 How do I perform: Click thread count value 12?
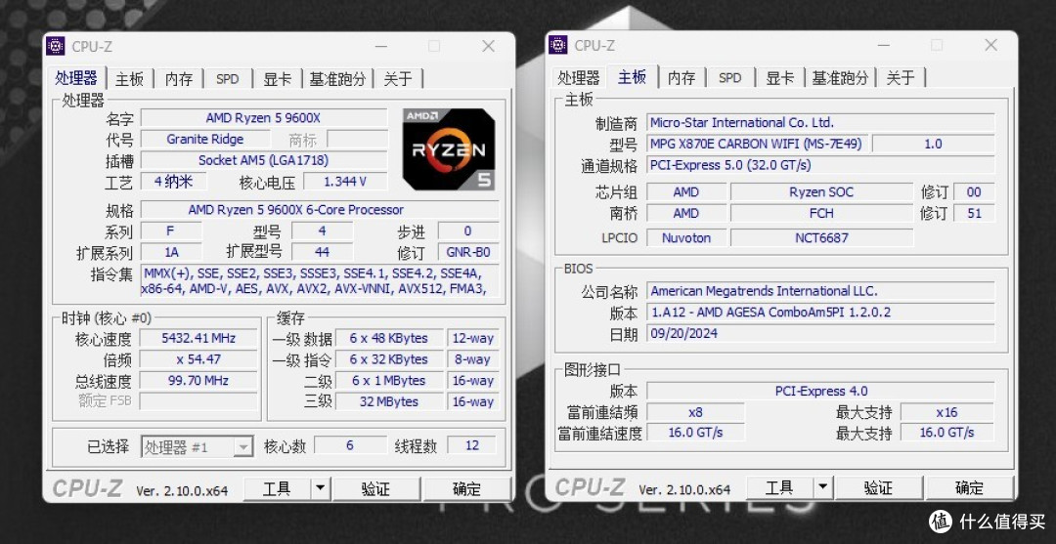(x=472, y=445)
